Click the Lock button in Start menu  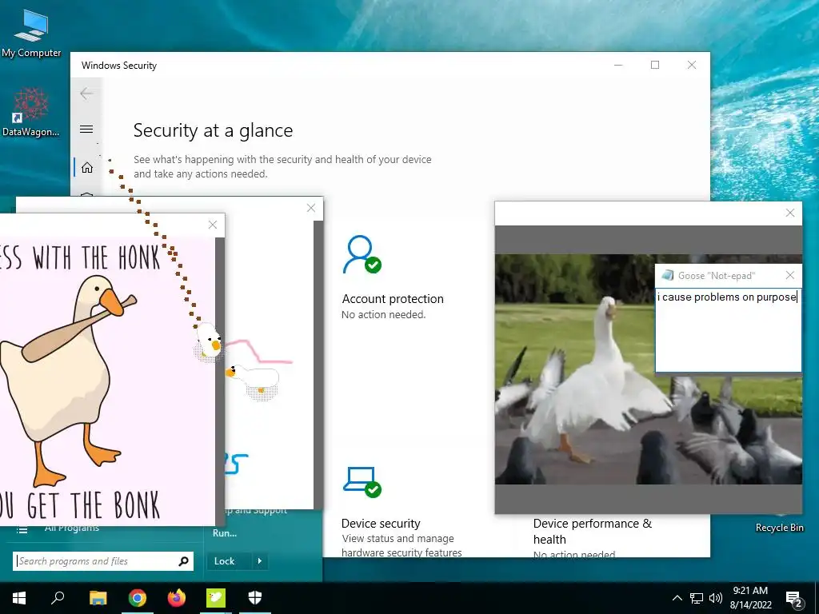coord(225,561)
